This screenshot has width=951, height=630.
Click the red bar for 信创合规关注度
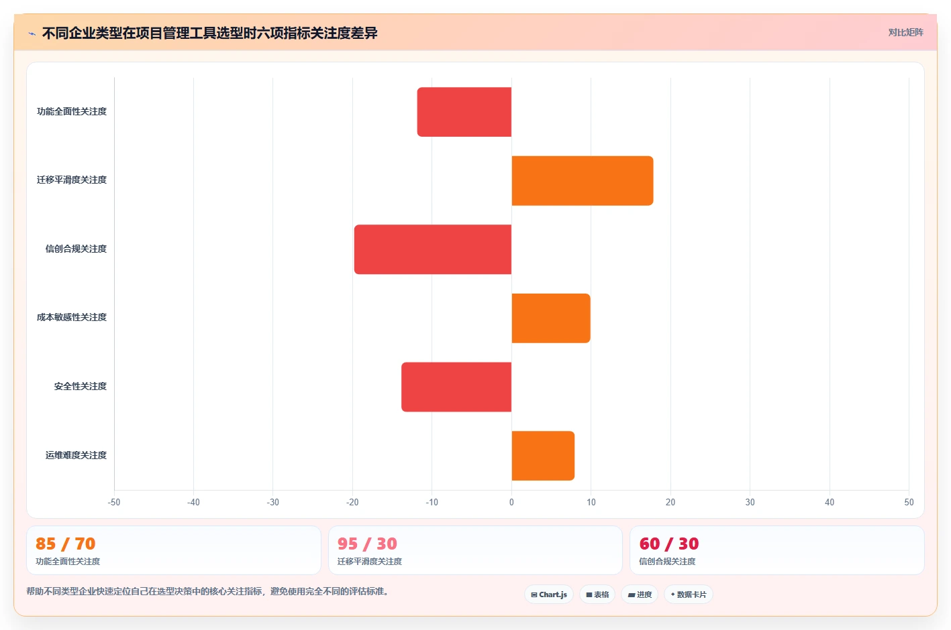point(433,249)
